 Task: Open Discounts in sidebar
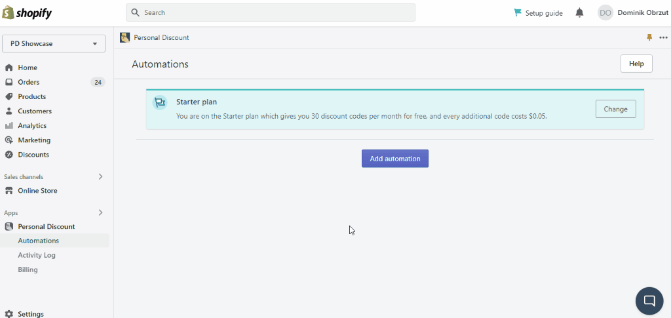coord(33,155)
